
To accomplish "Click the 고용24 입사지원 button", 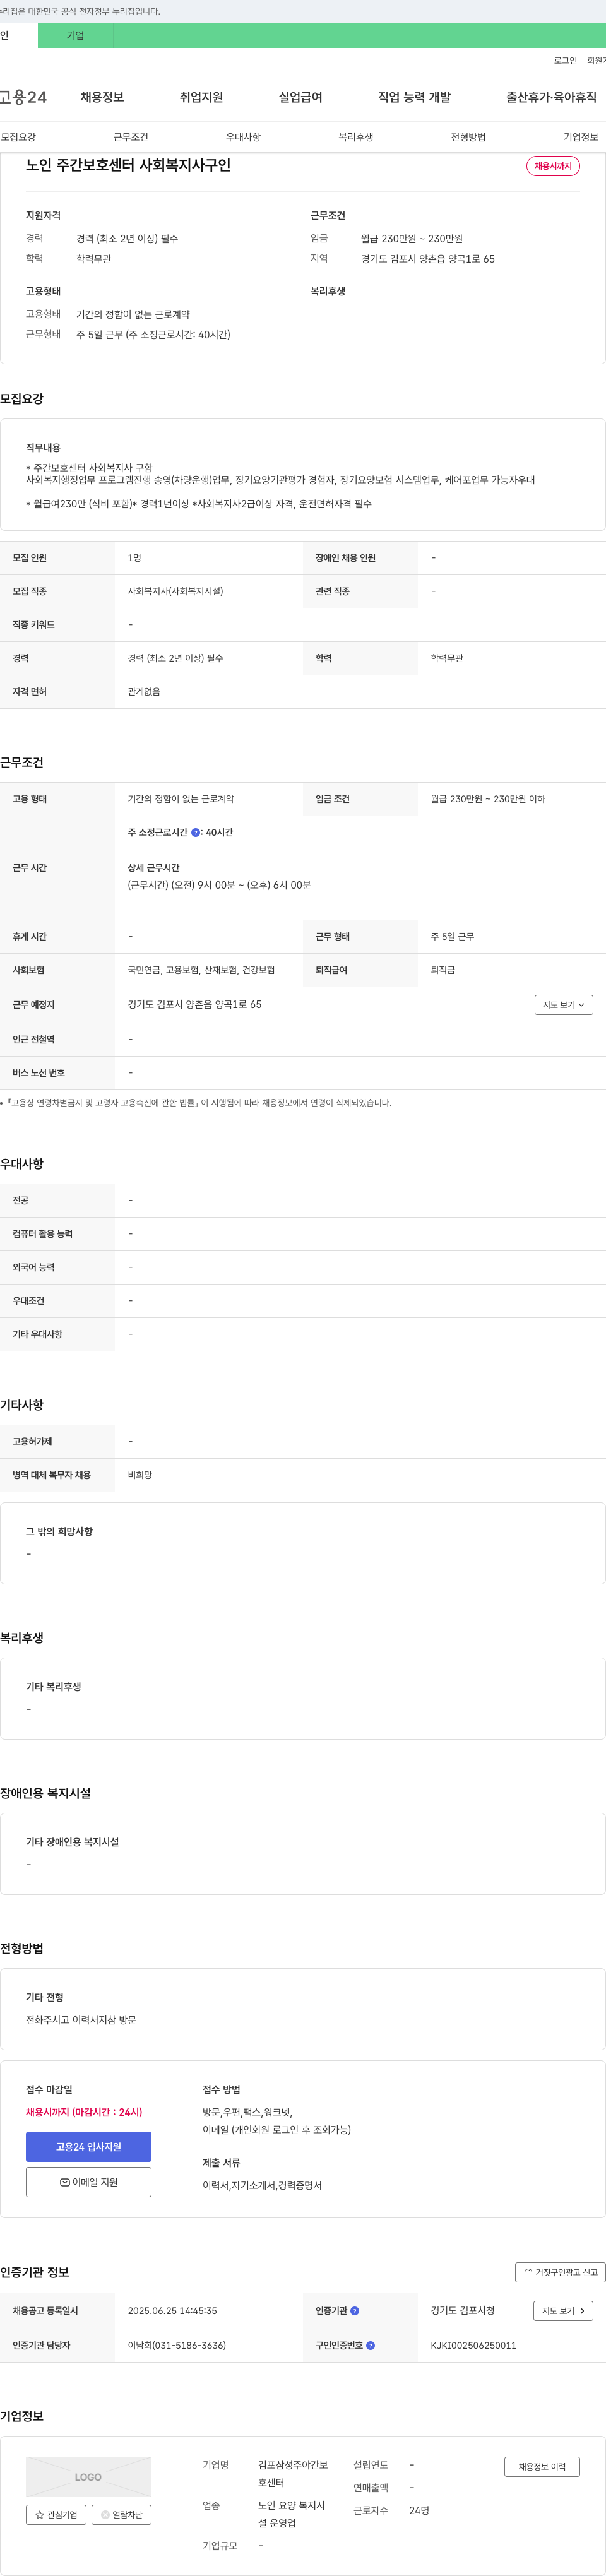I will pyautogui.click(x=89, y=2147).
